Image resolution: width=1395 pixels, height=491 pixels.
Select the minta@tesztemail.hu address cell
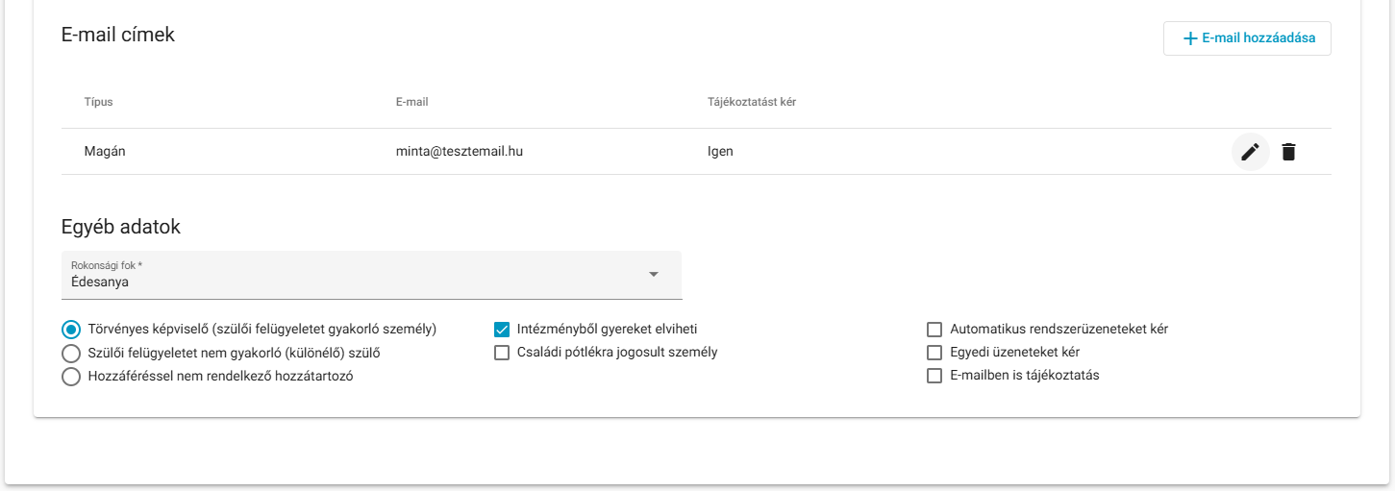tap(460, 152)
